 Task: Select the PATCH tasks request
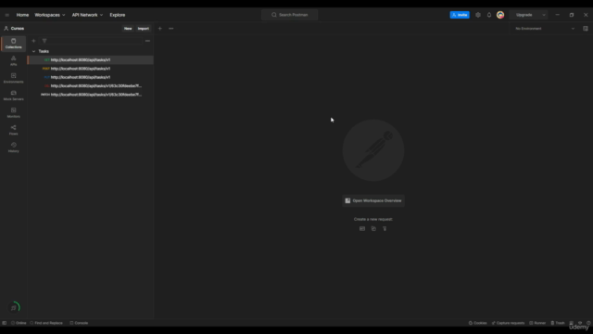pyautogui.click(x=90, y=95)
